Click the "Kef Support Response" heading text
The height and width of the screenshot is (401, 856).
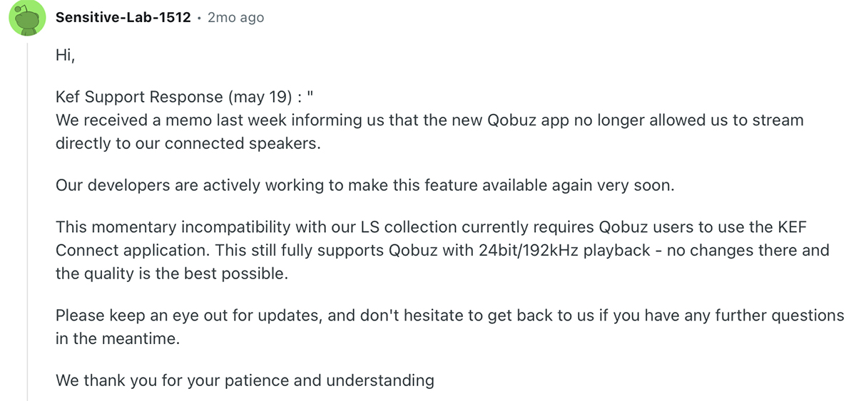tap(139, 98)
